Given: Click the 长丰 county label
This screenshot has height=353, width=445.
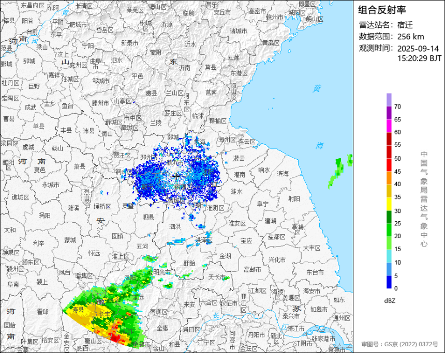Looking at the screenshot, I should 105,314.
